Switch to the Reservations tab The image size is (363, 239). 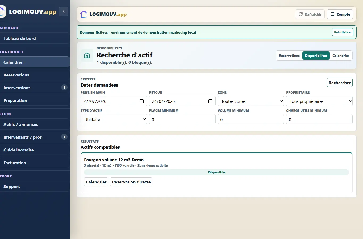tap(289, 56)
